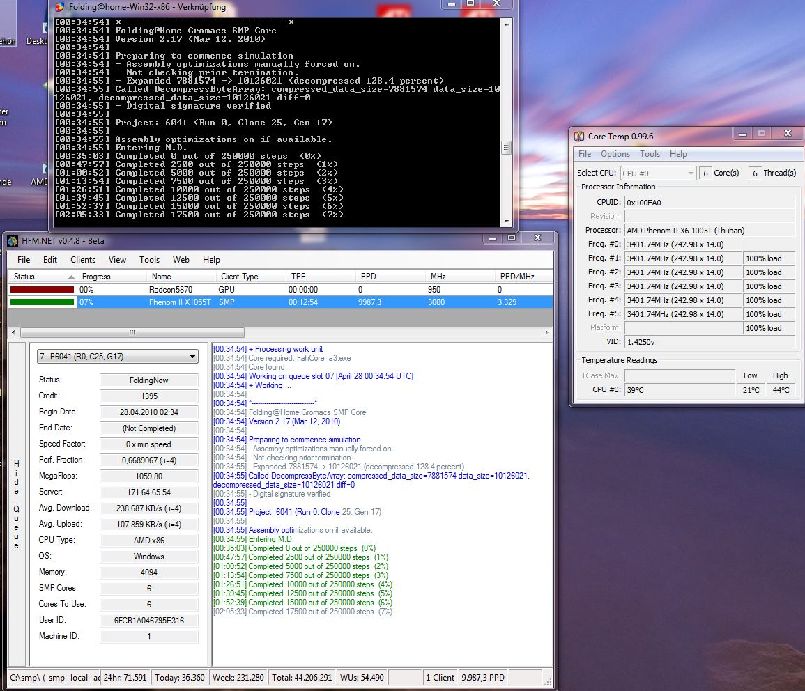Click status bar 1 Client indicator

coord(440,678)
